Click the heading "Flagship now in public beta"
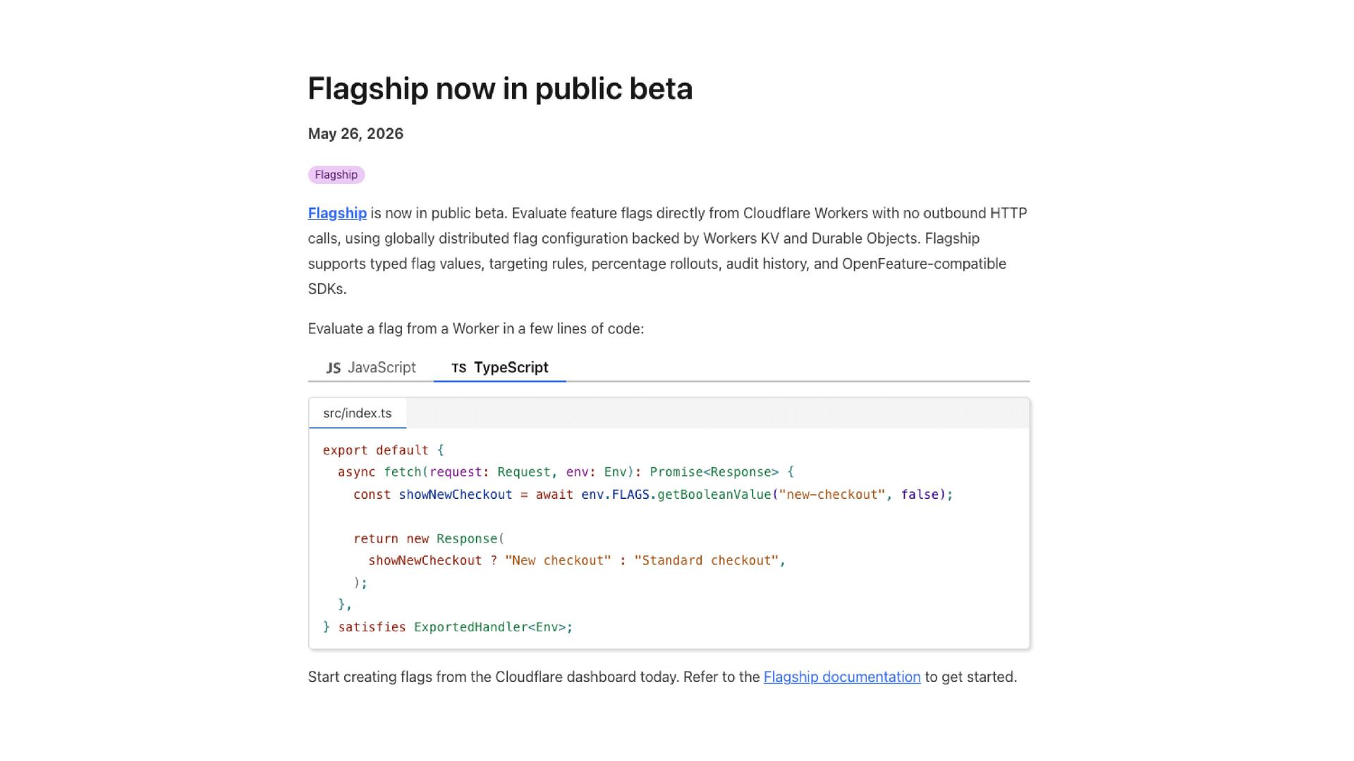Screen dimensions: 1354x761 coord(501,89)
